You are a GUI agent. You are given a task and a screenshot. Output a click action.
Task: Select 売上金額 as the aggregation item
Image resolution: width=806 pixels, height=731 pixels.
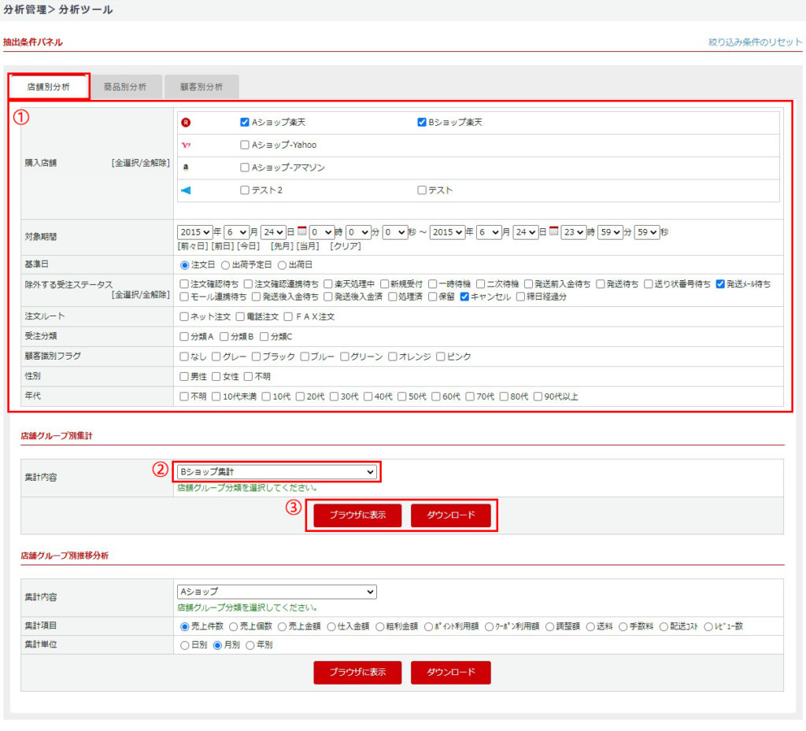[282, 626]
